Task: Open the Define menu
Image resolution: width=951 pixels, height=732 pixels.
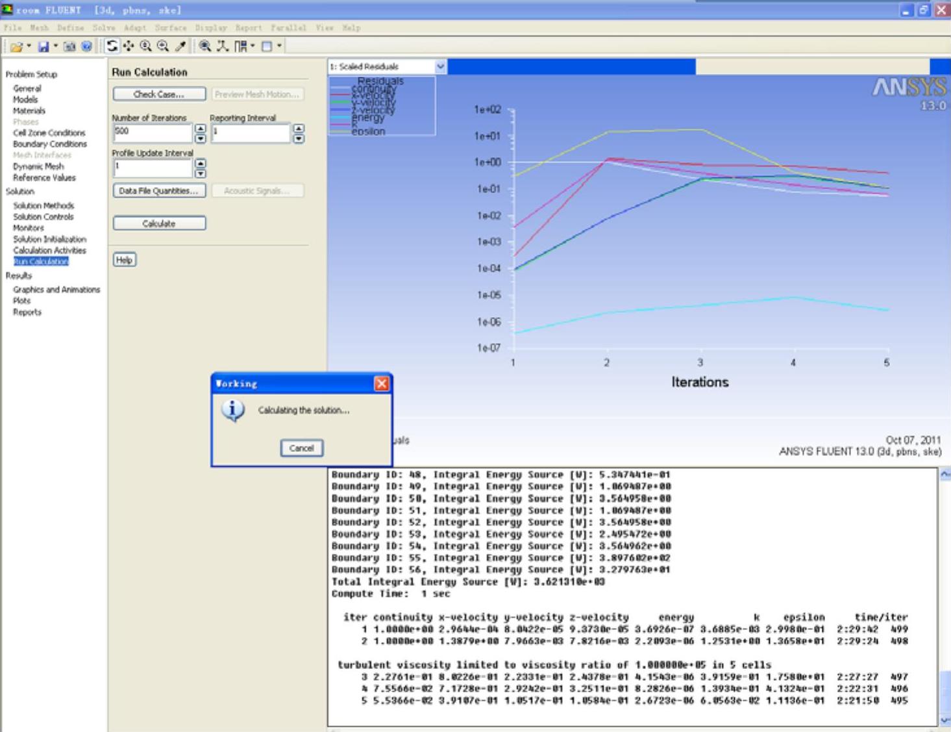Action: click(70, 28)
